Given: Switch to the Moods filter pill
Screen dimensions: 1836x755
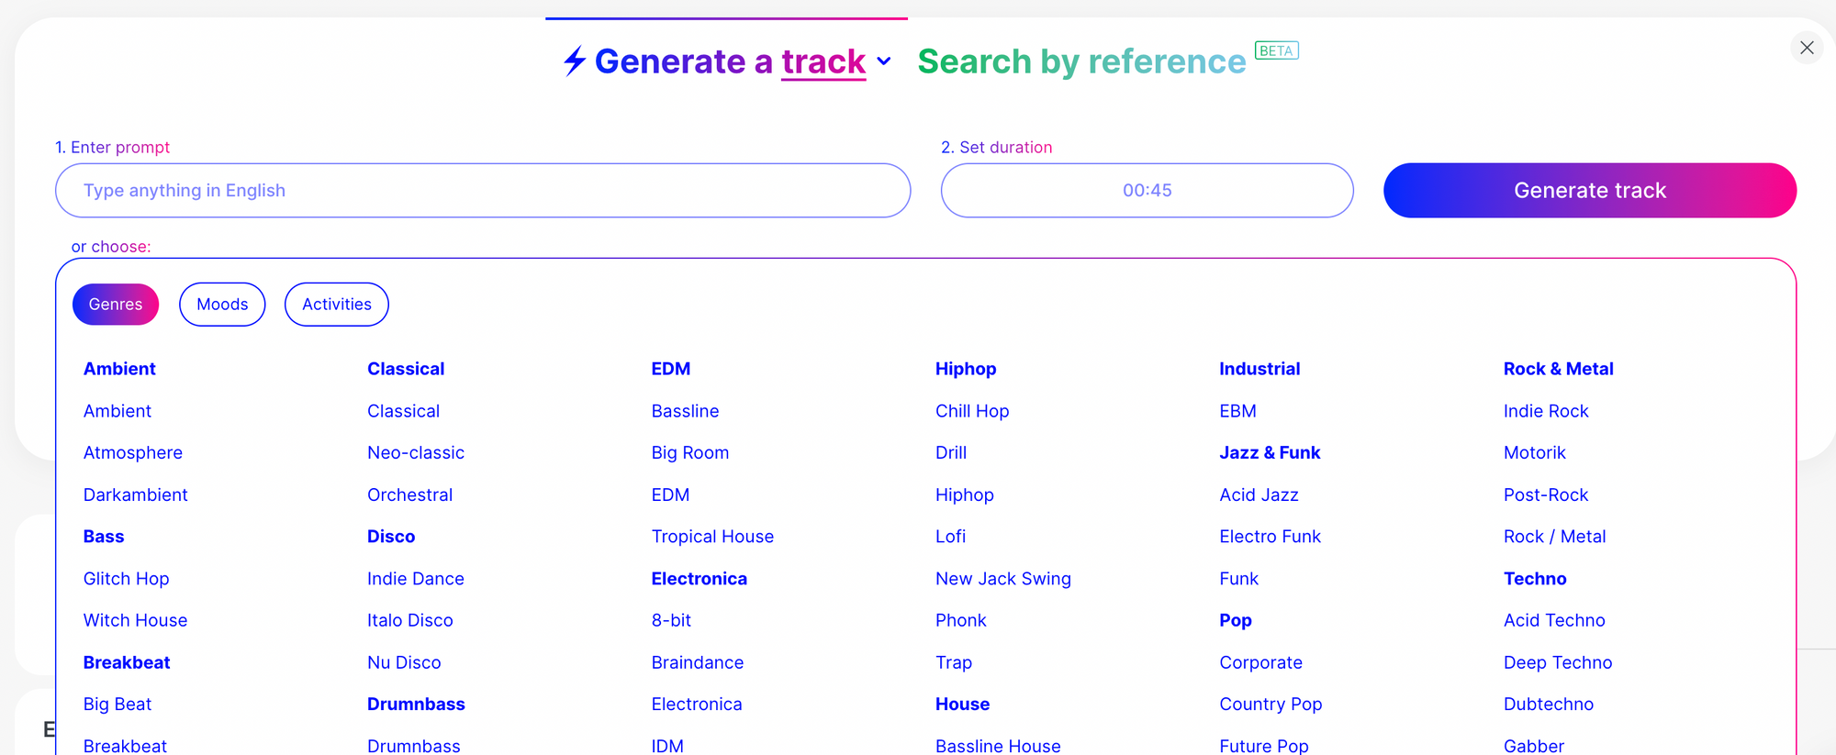Looking at the screenshot, I should 222,305.
